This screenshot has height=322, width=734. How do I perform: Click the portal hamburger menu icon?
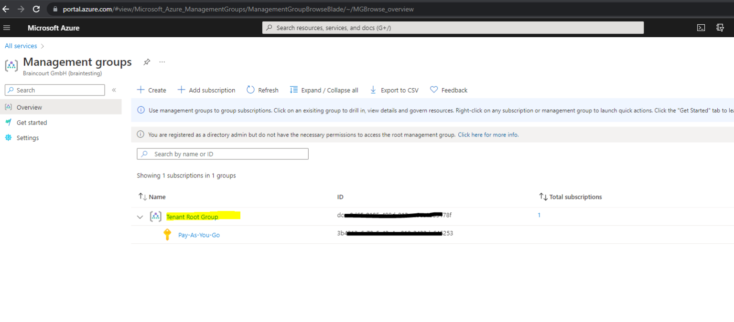pos(7,27)
